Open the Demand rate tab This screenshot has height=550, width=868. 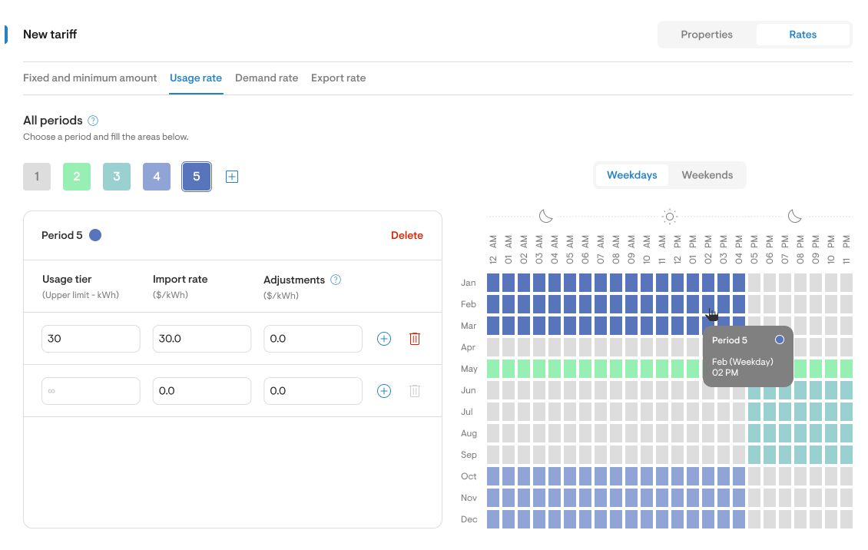click(267, 78)
